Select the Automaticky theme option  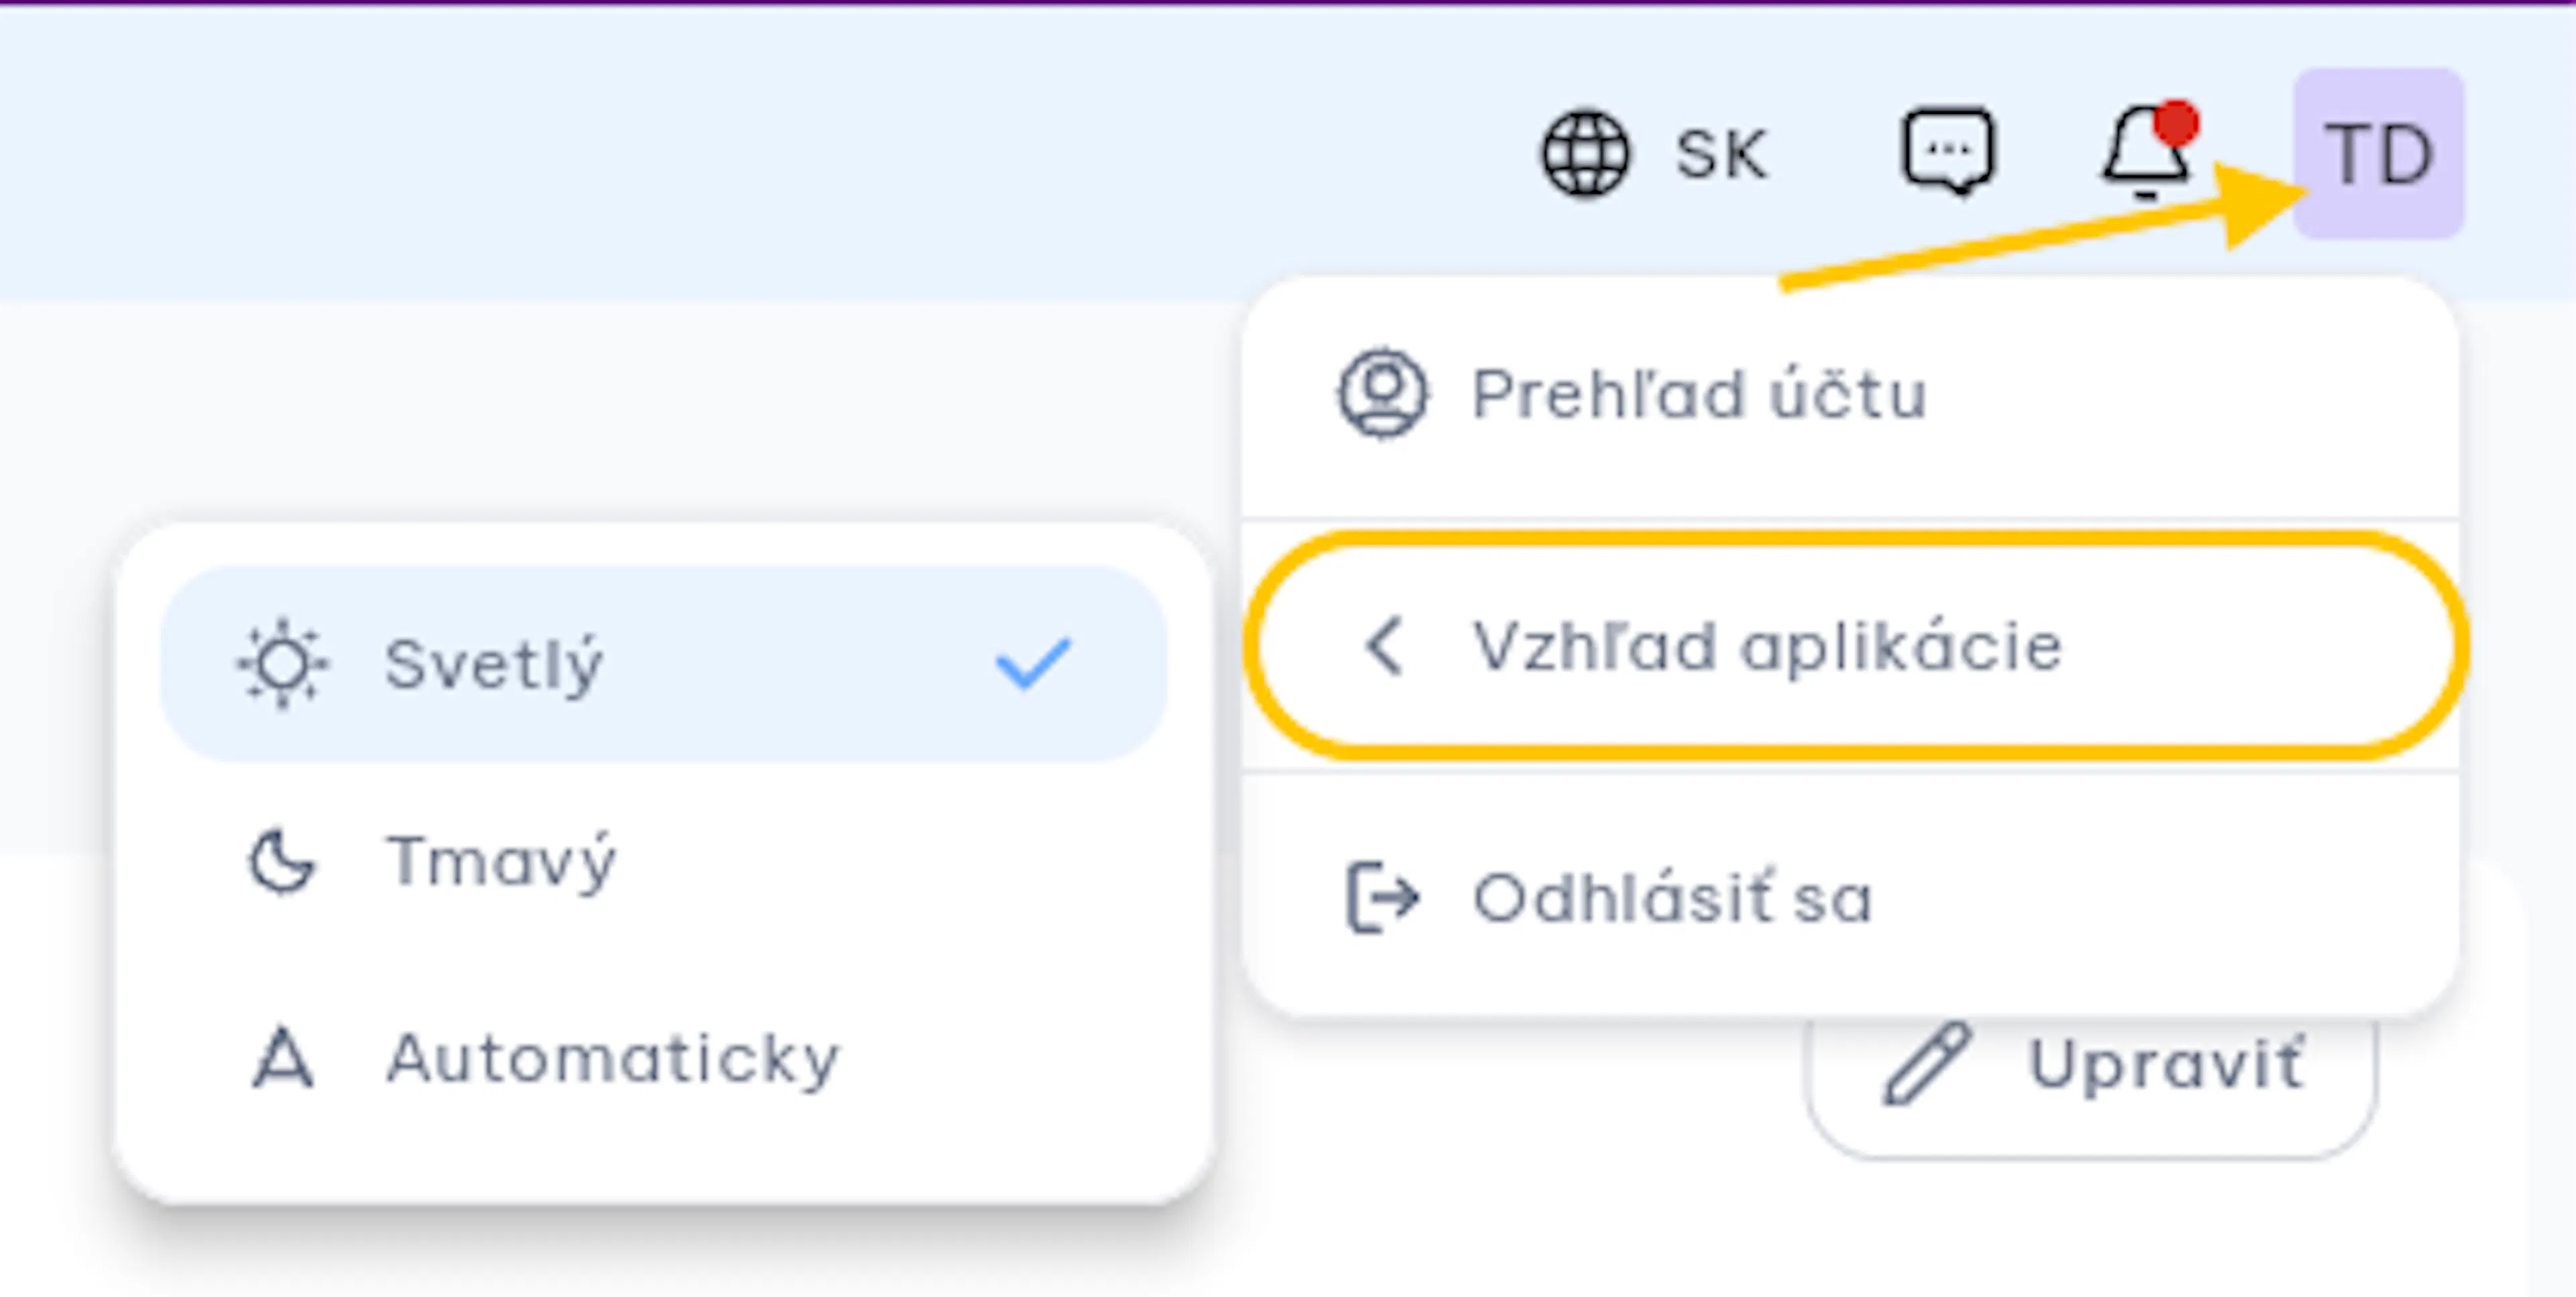point(664,1058)
